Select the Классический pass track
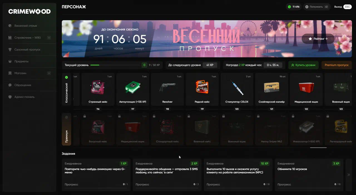The width and height of the screenshot is (356, 195). (x=66, y=89)
